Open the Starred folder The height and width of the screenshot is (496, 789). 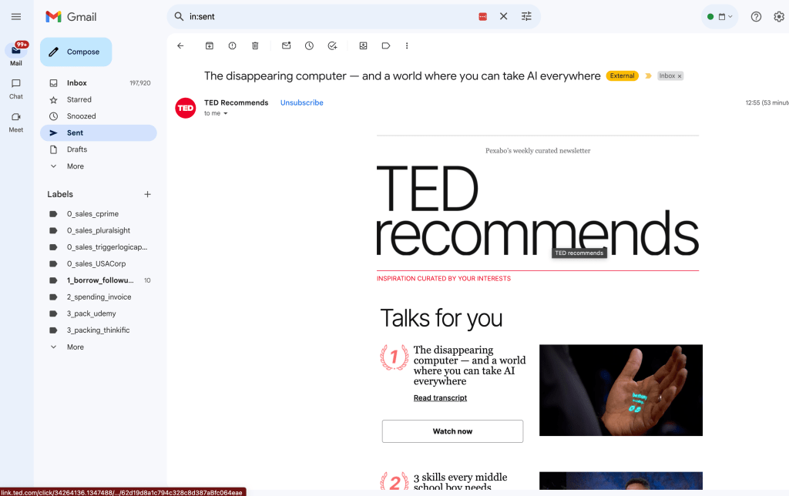point(99,99)
